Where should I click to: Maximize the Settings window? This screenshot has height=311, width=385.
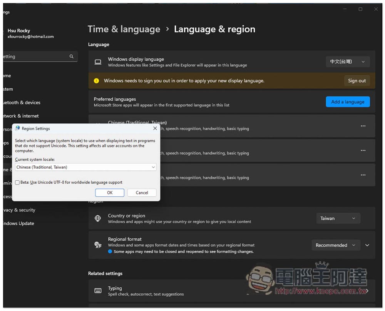click(x=360, y=9)
